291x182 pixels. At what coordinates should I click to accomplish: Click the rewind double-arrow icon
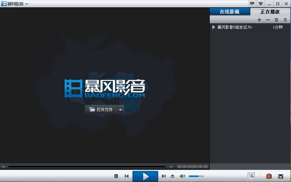[x=4, y=167]
